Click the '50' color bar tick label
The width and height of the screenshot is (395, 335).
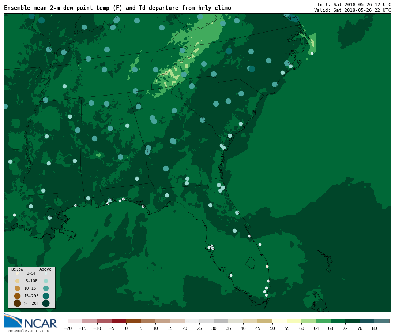tap(272, 328)
